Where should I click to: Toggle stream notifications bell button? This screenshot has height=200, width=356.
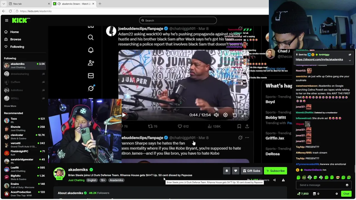pos(227,171)
